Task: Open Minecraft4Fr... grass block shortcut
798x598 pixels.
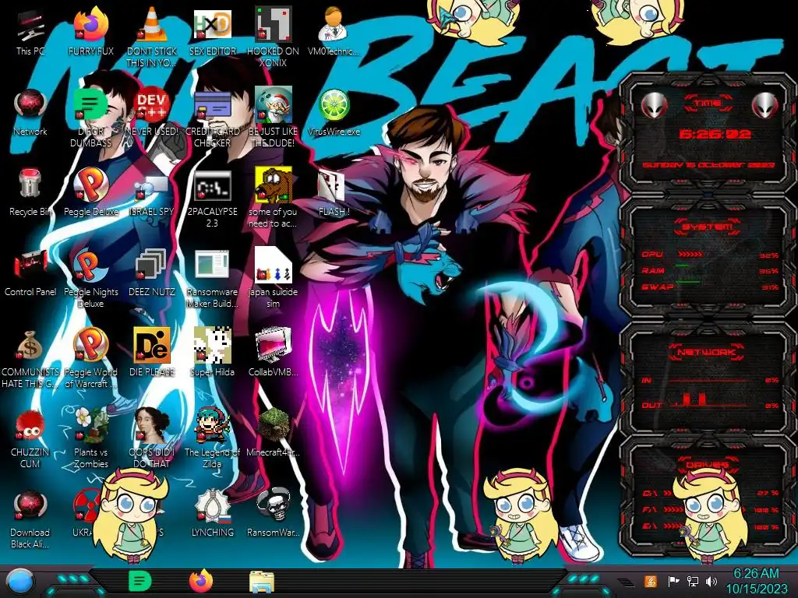Action: pyautogui.click(x=273, y=433)
